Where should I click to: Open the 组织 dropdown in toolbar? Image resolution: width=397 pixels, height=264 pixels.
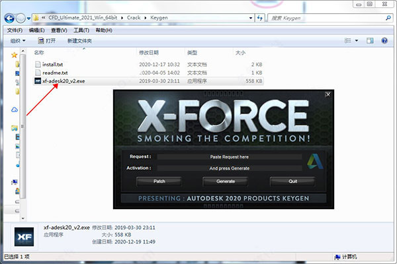tap(17, 41)
